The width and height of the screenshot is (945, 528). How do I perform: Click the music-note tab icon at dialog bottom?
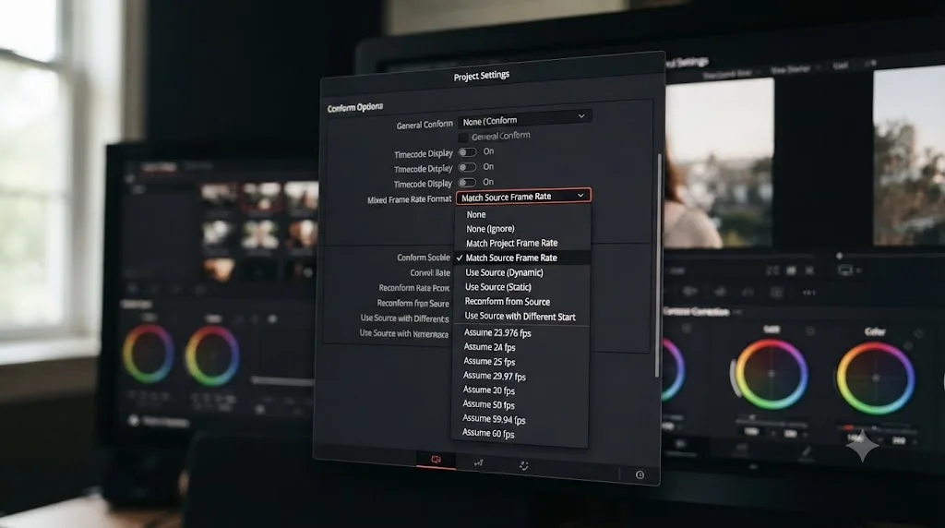point(479,462)
